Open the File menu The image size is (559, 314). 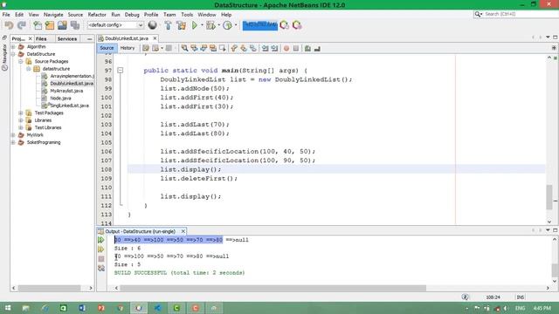point(6,15)
